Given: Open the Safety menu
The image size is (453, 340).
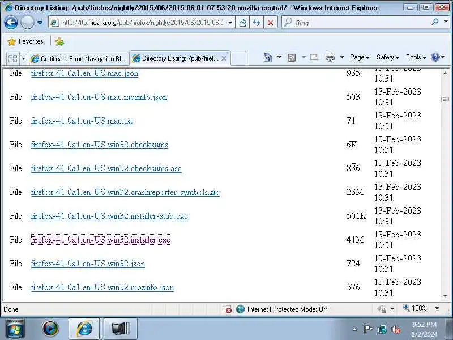Looking at the screenshot, I should pos(387,57).
